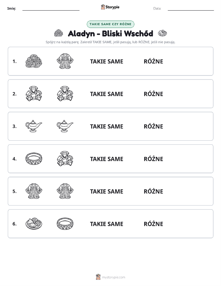Viewport: 221px width, 286px height.
Task: Click the Storypie logo at top
Action: [x=110, y=7]
